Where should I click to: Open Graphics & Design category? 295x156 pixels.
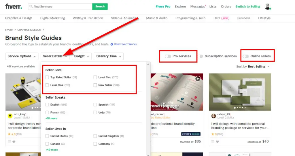coord(19,18)
